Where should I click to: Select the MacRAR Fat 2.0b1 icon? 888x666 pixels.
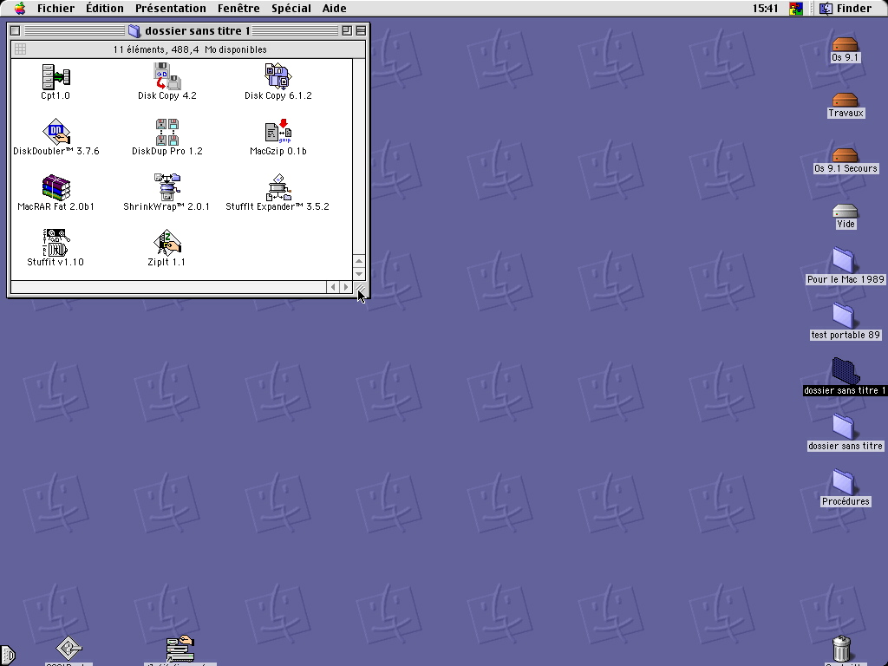(x=55, y=187)
